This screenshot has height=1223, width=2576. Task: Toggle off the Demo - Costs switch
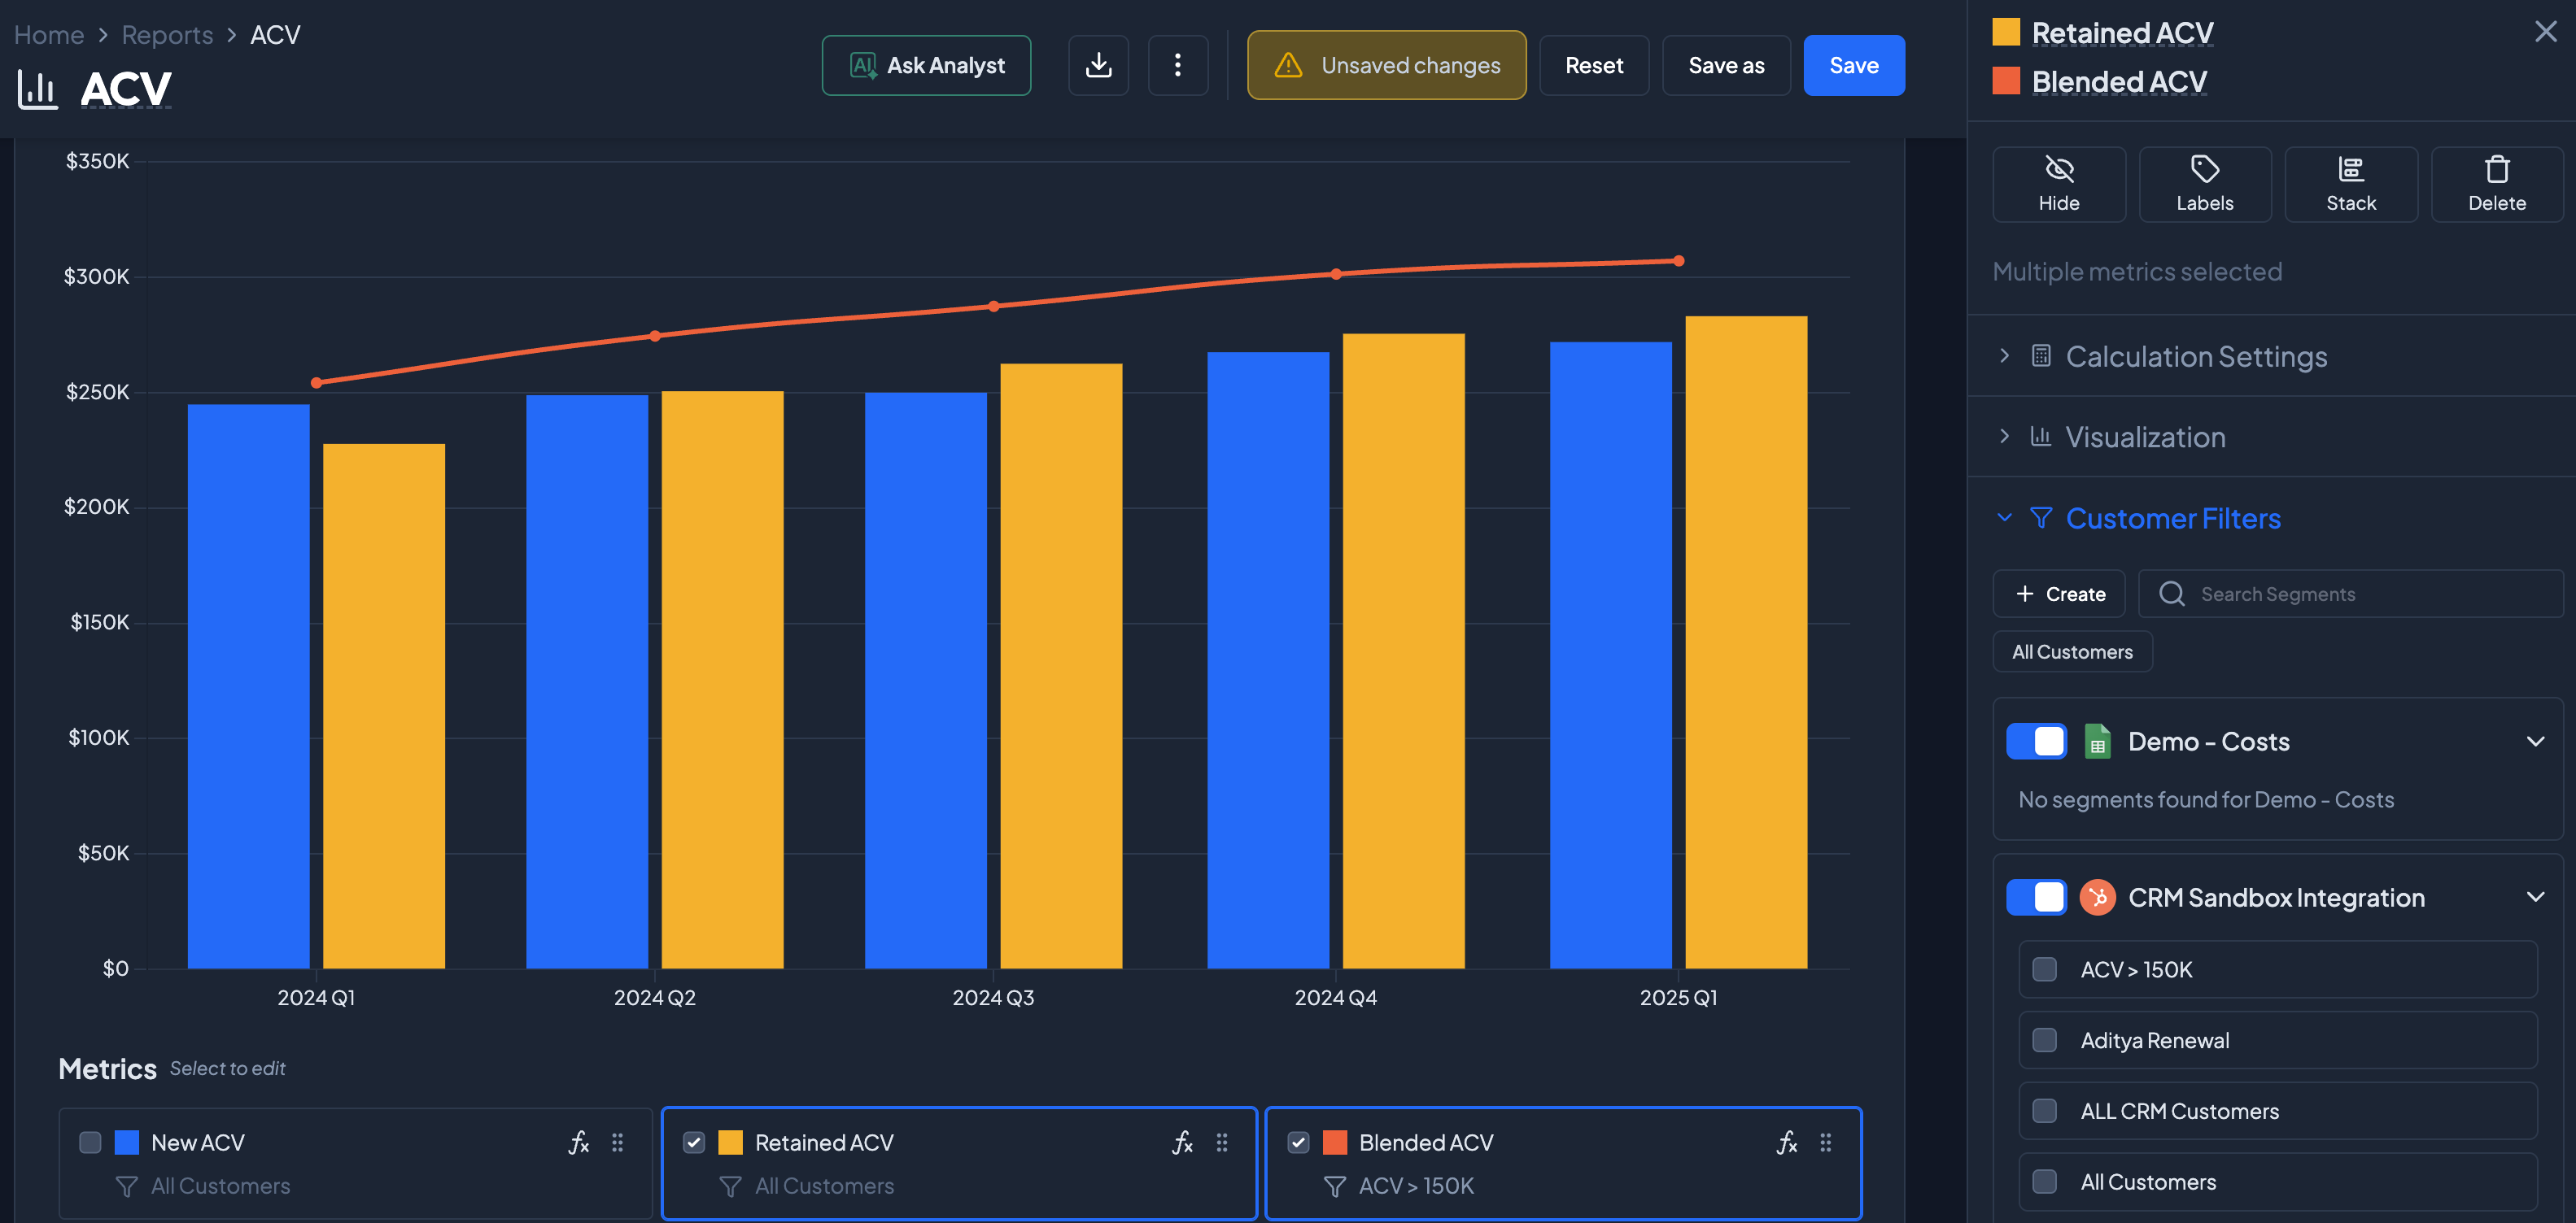click(2036, 742)
